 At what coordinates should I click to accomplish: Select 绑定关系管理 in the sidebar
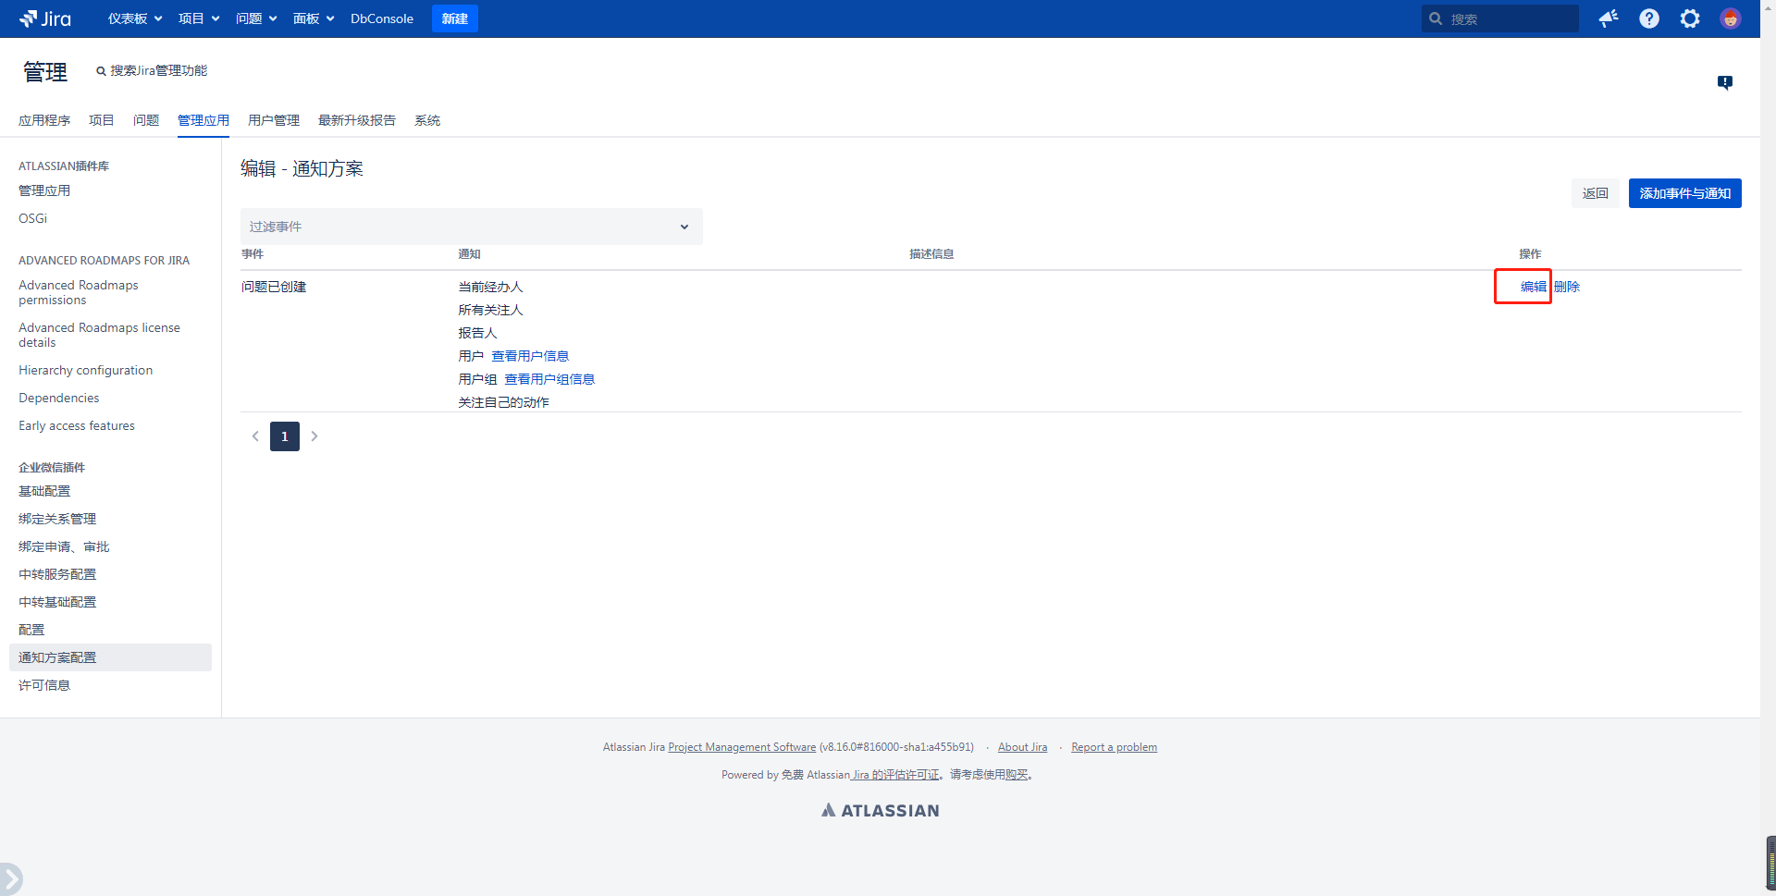tap(57, 519)
